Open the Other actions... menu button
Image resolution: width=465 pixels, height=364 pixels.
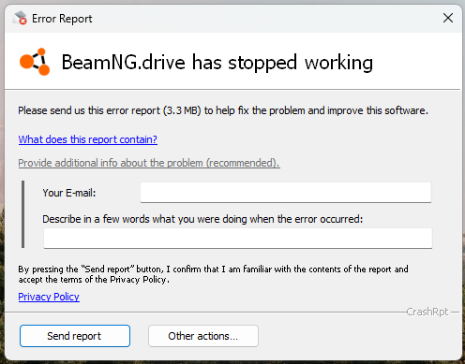[203, 336]
